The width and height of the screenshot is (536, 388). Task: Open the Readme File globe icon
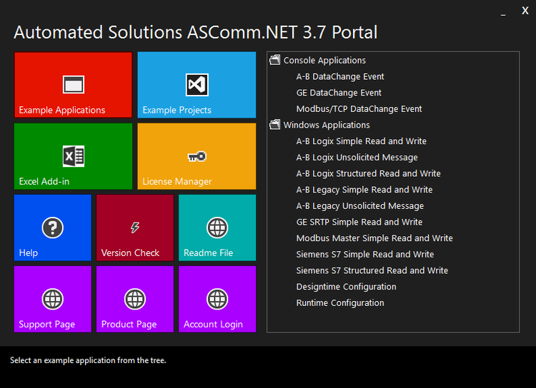click(217, 228)
